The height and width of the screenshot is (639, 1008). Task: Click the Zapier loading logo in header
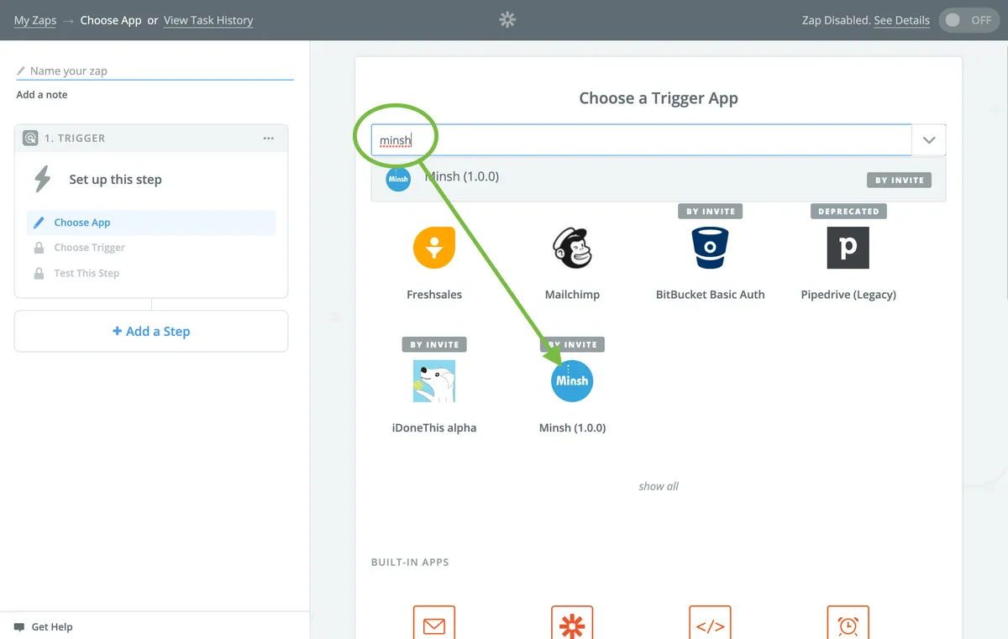(x=507, y=19)
